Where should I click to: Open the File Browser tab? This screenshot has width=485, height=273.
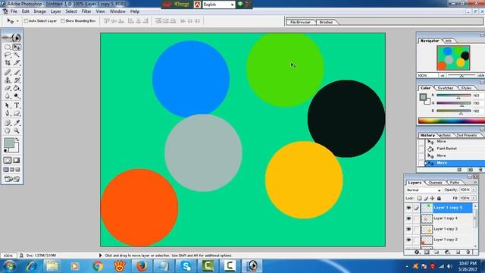point(300,22)
